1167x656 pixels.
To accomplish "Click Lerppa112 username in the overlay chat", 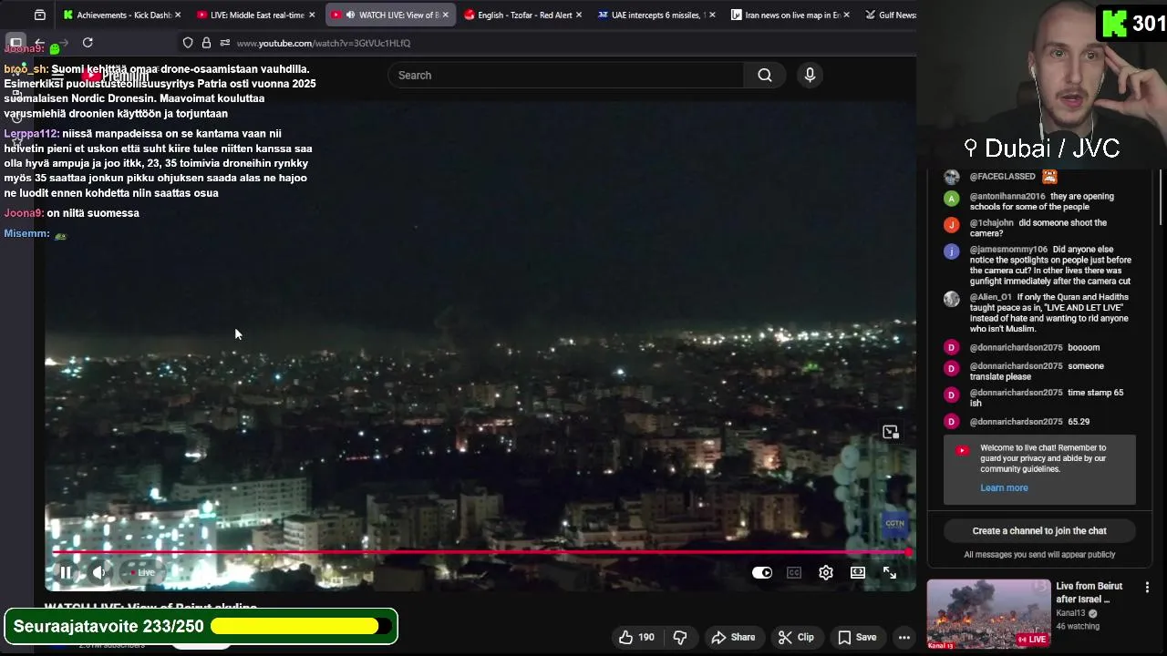I will pos(30,134).
